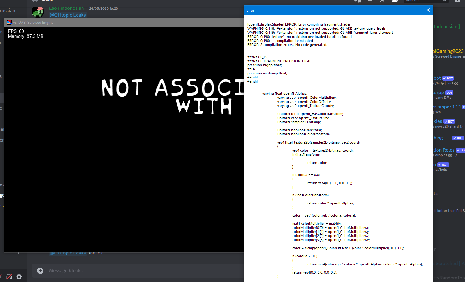Image resolution: width=465 pixels, height=282 pixels.
Task: Undeafen the headphones
Action: (x=9, y=276)
